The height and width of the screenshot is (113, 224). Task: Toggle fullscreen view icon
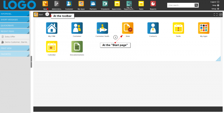215,15
